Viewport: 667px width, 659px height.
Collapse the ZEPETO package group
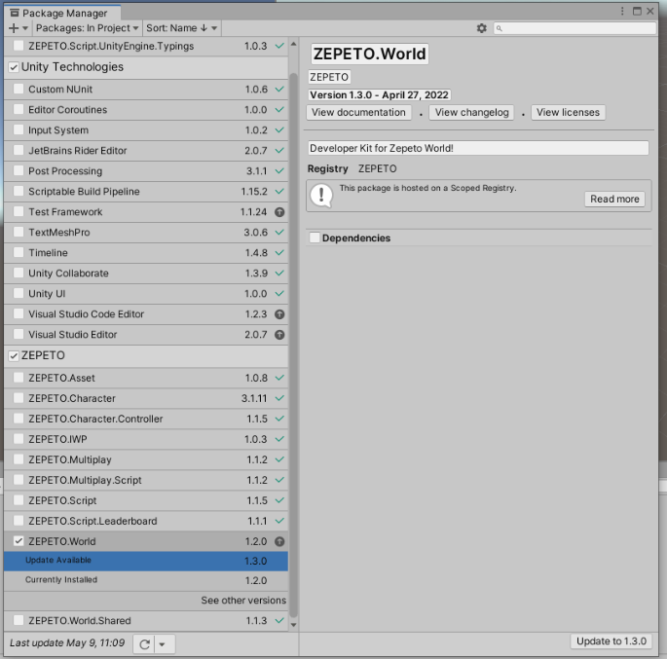[x=14, y=356]
